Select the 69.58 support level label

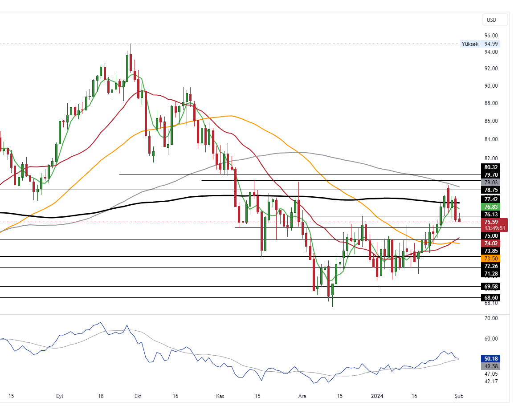490,286
